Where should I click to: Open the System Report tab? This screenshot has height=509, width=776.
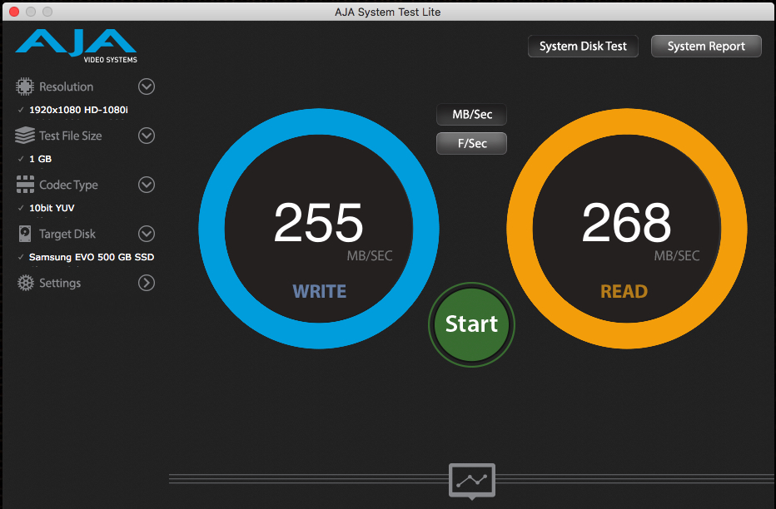tap(706, 46)
